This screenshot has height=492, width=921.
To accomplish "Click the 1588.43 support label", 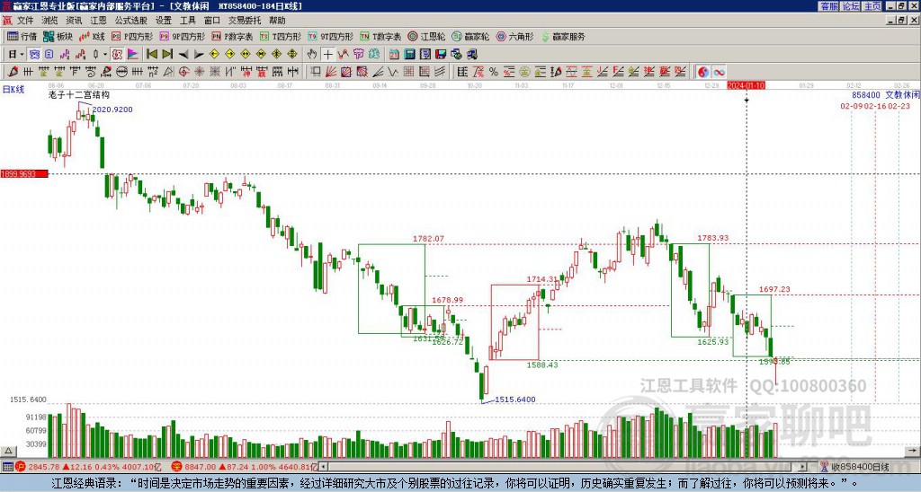I will tap(542, 365).
